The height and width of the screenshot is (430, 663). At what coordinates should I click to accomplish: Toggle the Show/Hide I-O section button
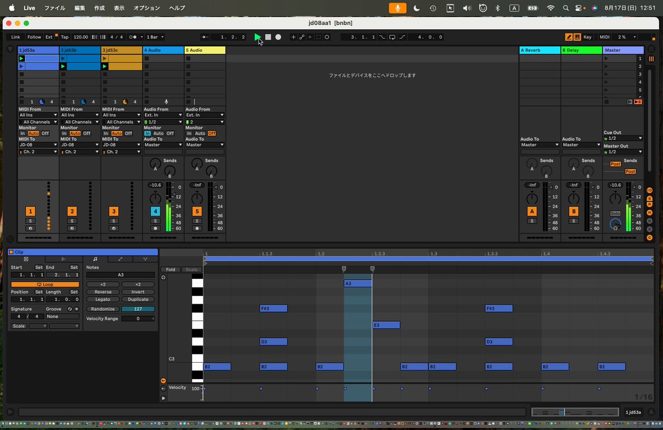click(650, 190)
